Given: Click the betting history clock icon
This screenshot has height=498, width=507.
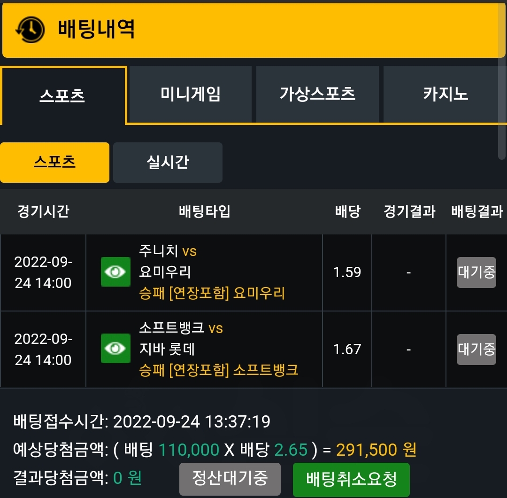Looking at the screenshot, I should point(30,30).
